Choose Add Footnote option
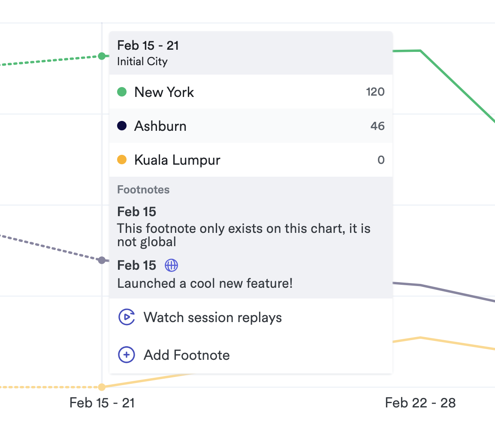 187,355
